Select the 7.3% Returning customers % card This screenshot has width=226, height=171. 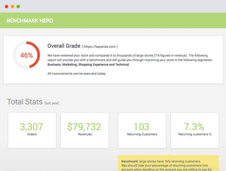tap(195, 130)
